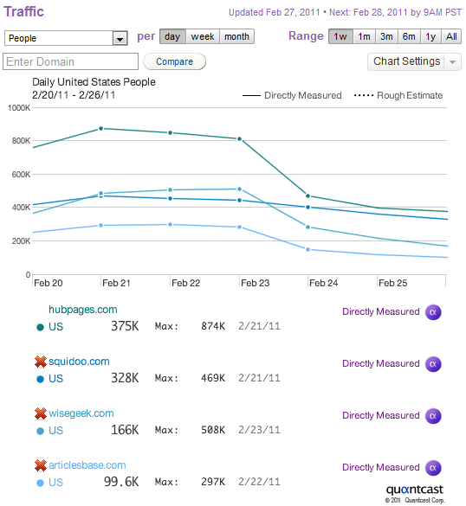Set range to 3m
Screen dimensions: 466x506
[386, 36]
